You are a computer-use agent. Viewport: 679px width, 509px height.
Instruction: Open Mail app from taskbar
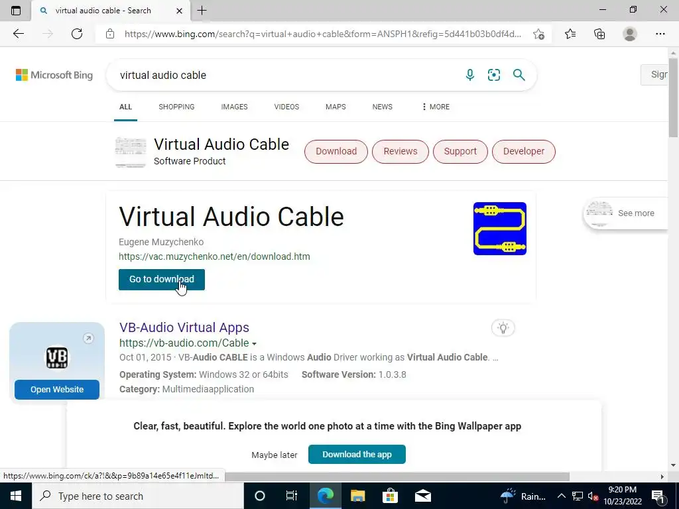[x=422, y=496]
